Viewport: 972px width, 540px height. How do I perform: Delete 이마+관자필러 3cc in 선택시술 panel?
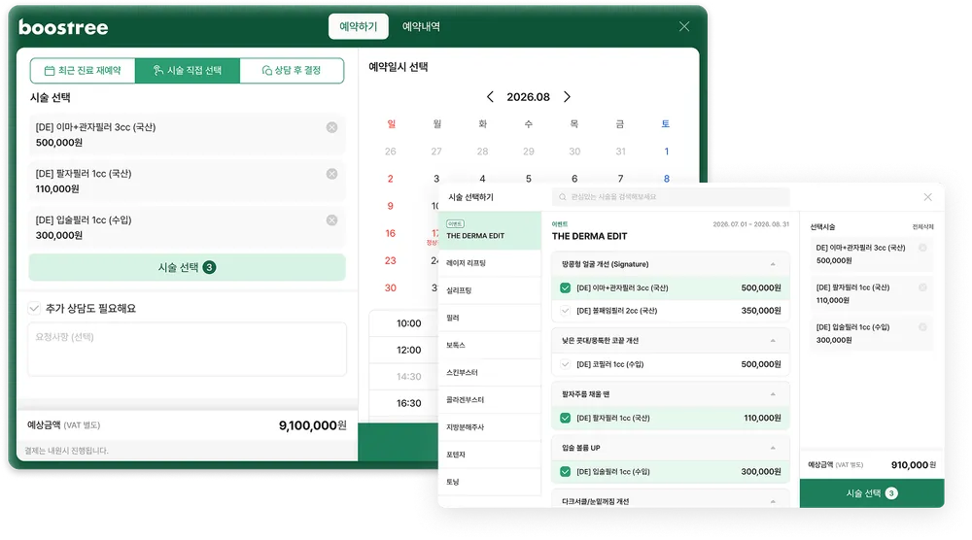[x=922, y=248]
